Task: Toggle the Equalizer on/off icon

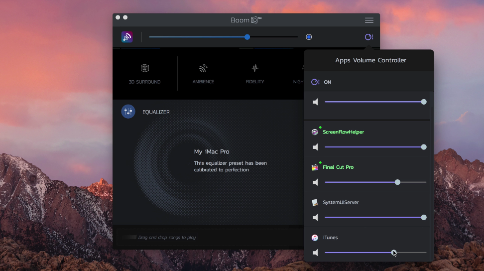Action: [x=128, y=112]
